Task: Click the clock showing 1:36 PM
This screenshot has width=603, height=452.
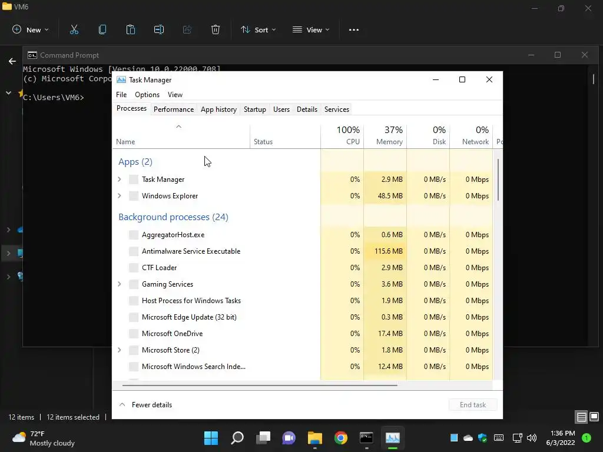Action: pos(561,438)
